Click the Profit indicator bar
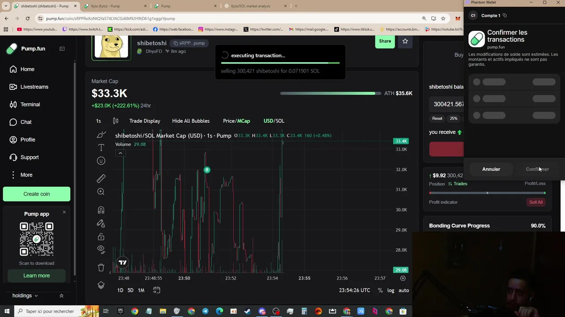This screenshot has width=565, height=317. click(x=487, y=193)
